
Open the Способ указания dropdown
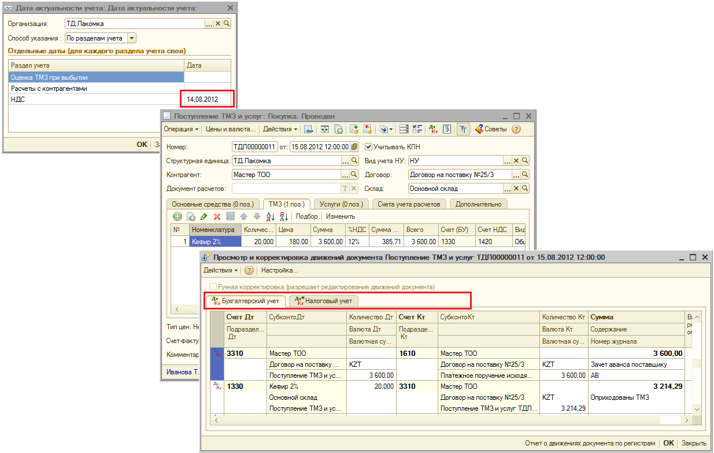tap(131, 38)
